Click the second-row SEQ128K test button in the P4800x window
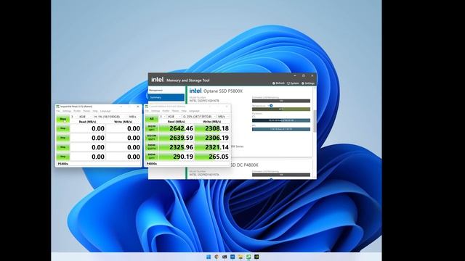 click(x=152, y=138)
